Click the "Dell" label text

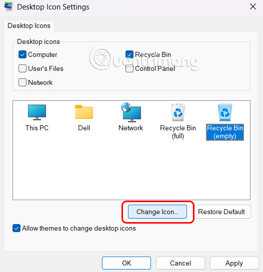pyautogui.click(x=84, y=128)
